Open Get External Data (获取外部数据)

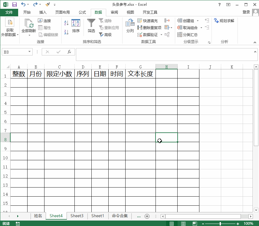(x=10, y=28)
